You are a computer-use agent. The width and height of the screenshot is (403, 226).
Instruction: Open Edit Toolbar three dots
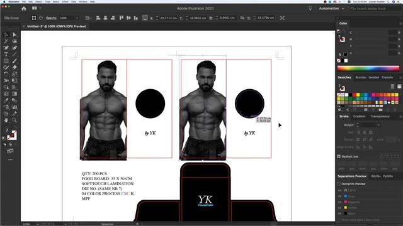tap(10, 159)
